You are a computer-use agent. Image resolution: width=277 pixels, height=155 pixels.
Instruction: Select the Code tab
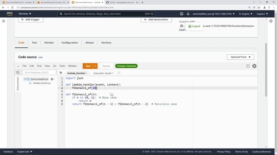21,43
